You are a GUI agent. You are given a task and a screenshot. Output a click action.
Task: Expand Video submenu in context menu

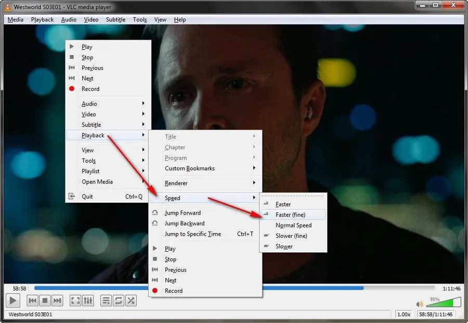108,114
